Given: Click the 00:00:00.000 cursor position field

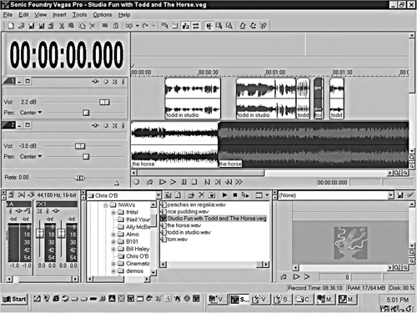Looking at the screenshot, I should (x=332, y=183).
